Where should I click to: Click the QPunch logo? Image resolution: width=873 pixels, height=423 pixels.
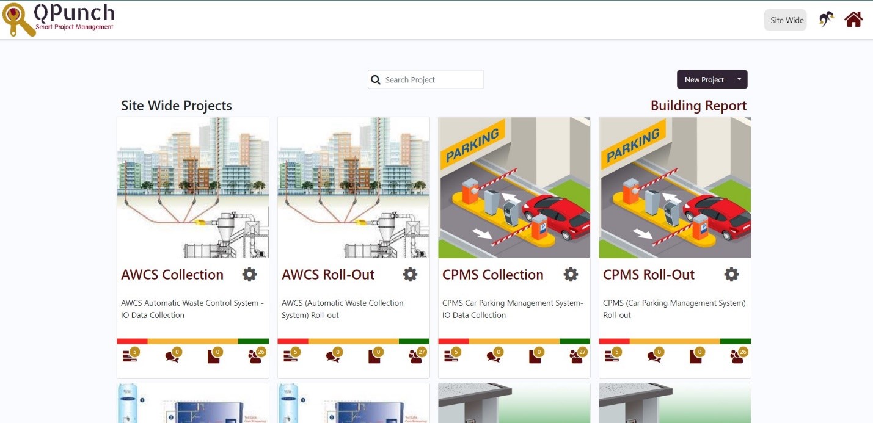[x=58, y=18]
